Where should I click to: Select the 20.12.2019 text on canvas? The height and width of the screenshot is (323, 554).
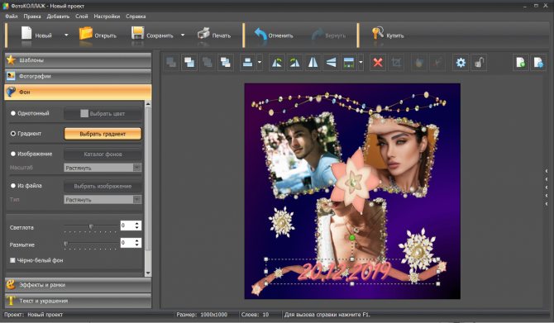pyautogui.click(x=344, y=272)
